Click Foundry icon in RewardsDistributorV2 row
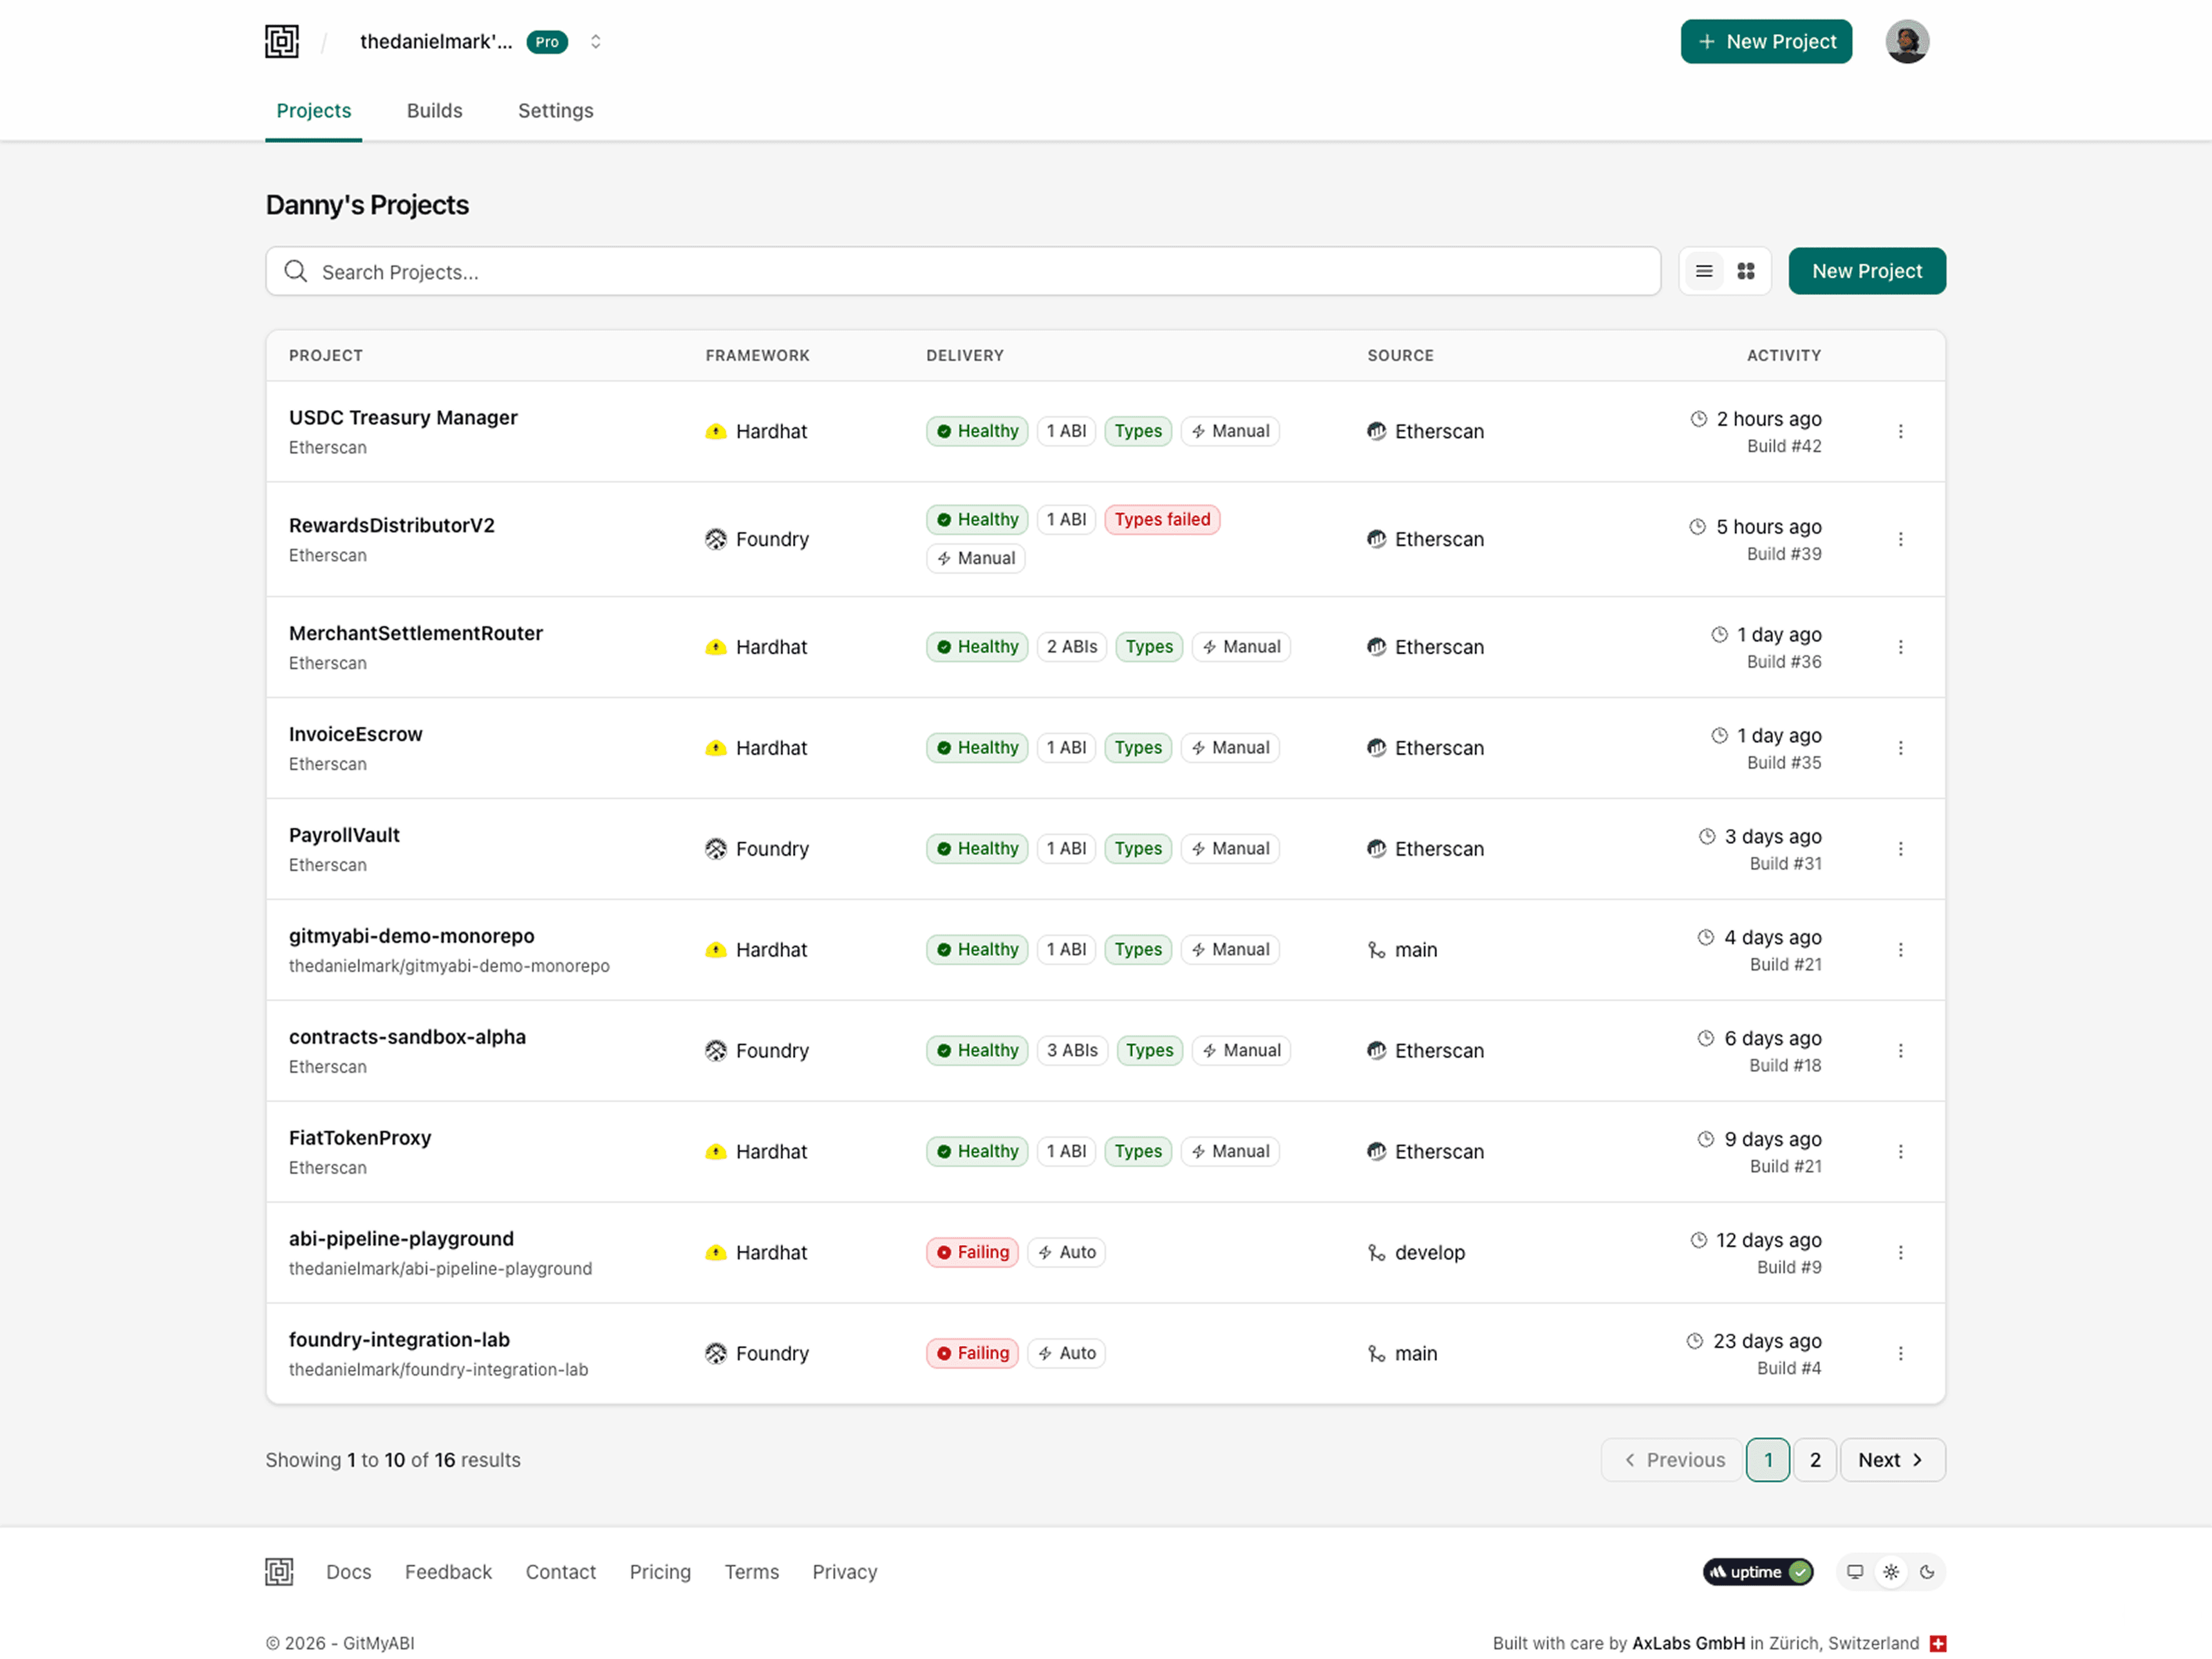This screenshot has width=2212, height=1659. [x=716, y=539]
